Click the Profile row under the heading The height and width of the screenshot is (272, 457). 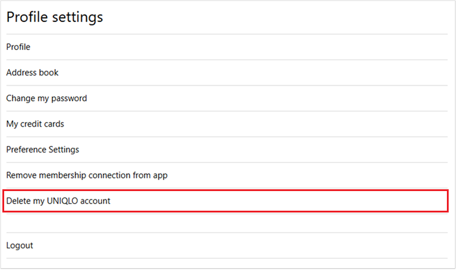pos(18,47)
